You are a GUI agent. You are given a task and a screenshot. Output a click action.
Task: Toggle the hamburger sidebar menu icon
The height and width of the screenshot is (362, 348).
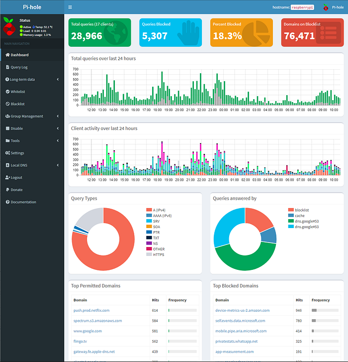(x=70, y=7)
